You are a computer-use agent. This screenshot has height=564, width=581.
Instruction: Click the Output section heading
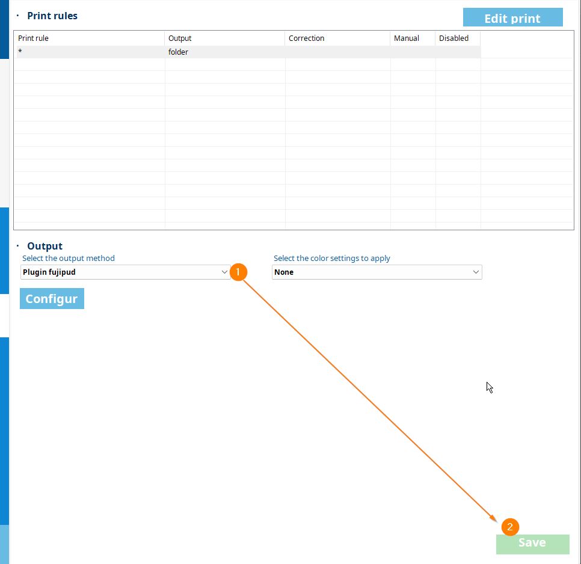point(45,246)
